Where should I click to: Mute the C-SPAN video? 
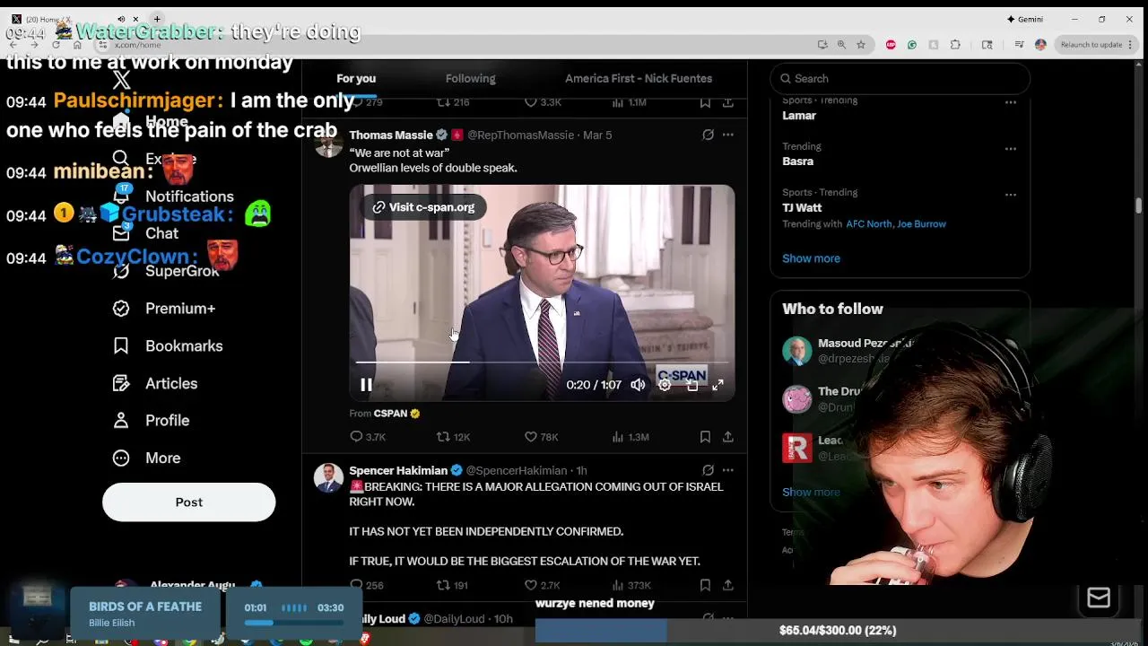tap(638, 385)
